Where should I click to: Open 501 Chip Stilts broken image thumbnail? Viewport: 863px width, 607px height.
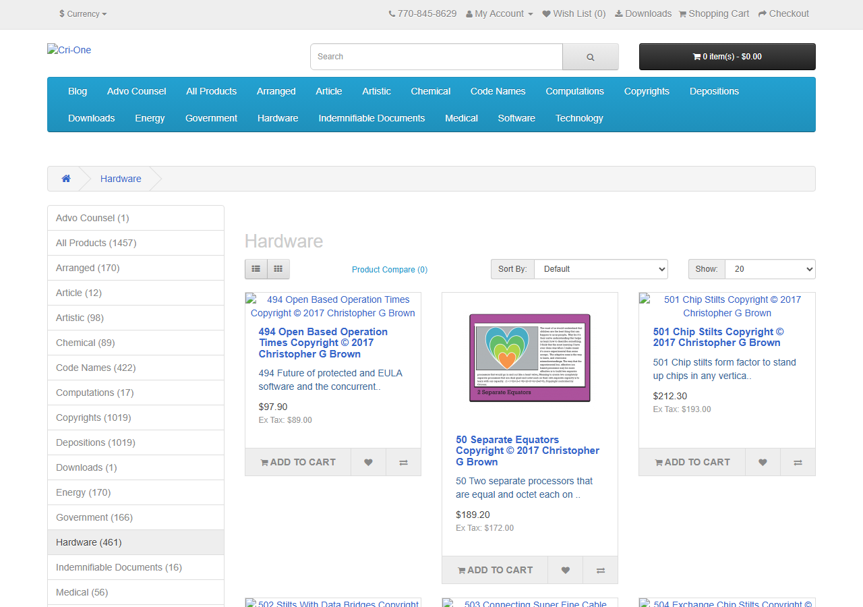click(x=727, y=306)
